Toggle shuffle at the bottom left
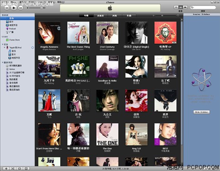 13,169
